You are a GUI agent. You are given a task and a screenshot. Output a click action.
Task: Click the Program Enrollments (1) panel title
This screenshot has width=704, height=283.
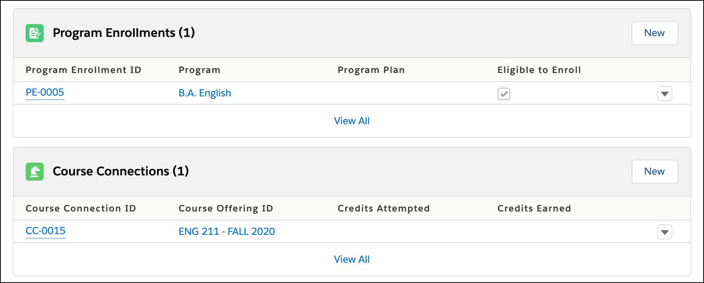coord(124,33)
